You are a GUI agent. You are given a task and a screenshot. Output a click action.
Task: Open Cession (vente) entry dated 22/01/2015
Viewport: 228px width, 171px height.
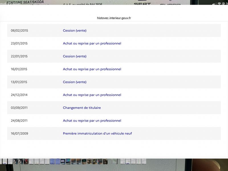tap(75, 56)
